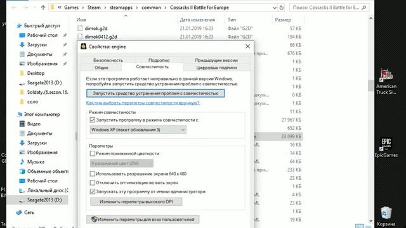Open the Корзина recycle bin icon
The width and height of the screenshot is (406, 228).
point(386,217)
